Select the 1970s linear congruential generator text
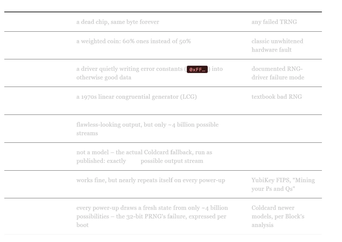This screenshot has height=242, width=342. click(136, 97)
